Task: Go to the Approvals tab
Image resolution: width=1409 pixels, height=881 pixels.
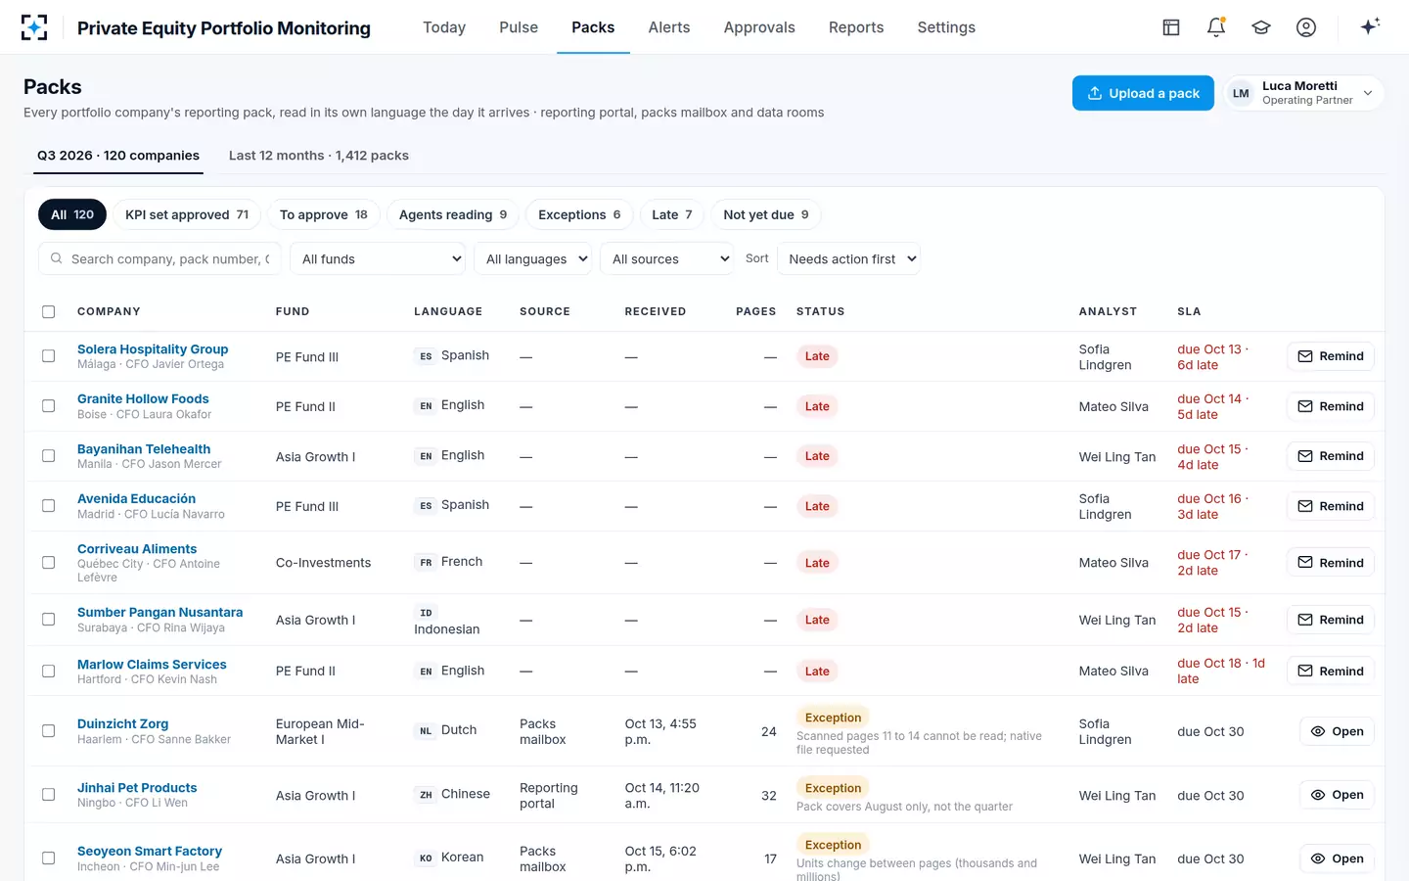Action: (x=759, y=27)
